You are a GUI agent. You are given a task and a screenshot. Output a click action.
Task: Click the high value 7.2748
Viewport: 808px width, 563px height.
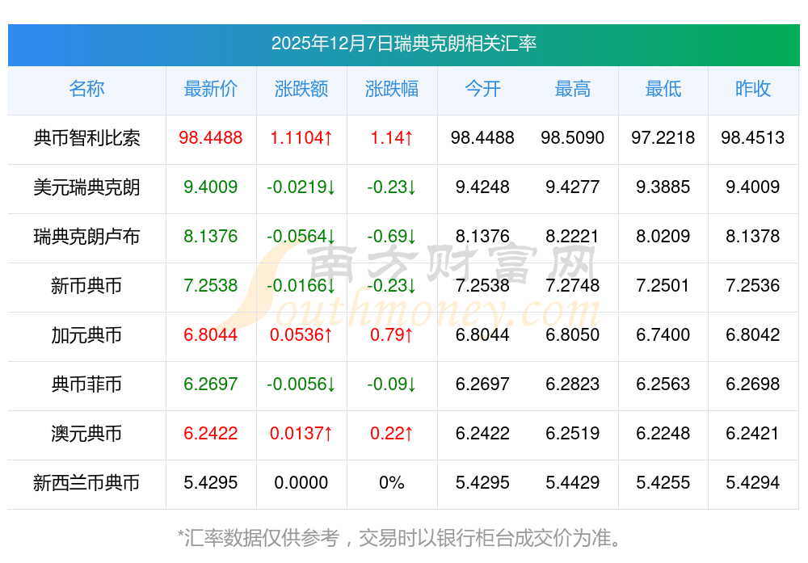573,286
